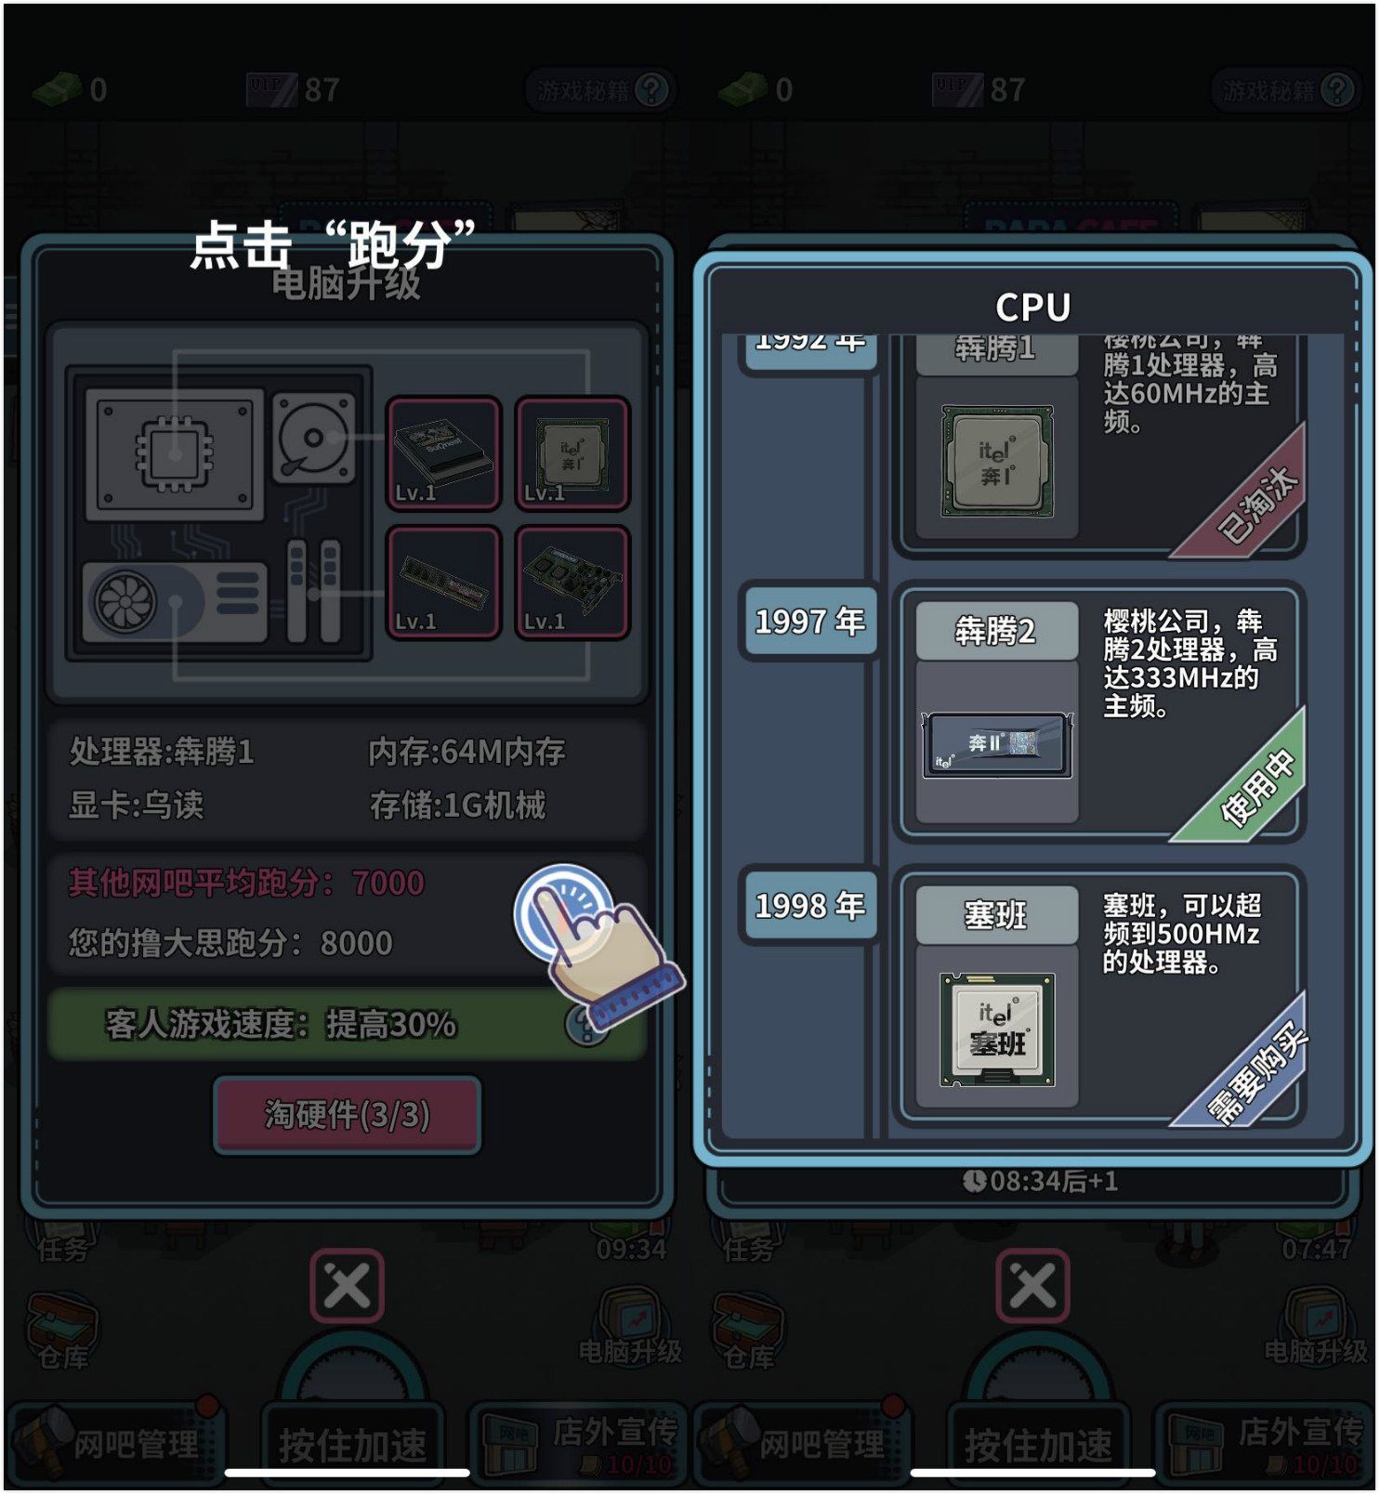Open 电脑升级 icon on right screen
Image resolution: width=1380 pixels, height=1494 pixels.
pos(1317,1326)
